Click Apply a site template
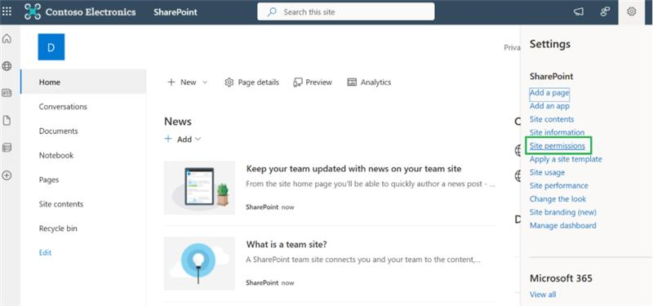 [x=566, y=159]
